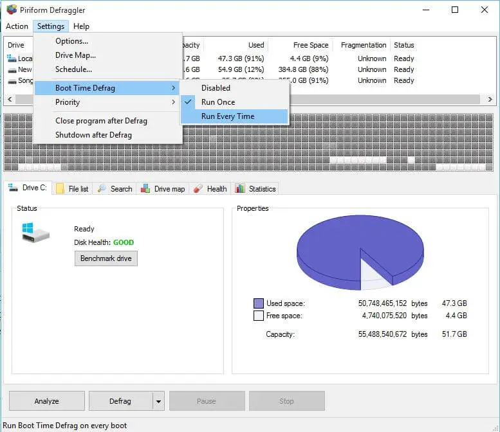
Task: Click the 384.8 GB (88%) free space cell
Action: click(303, 69)
